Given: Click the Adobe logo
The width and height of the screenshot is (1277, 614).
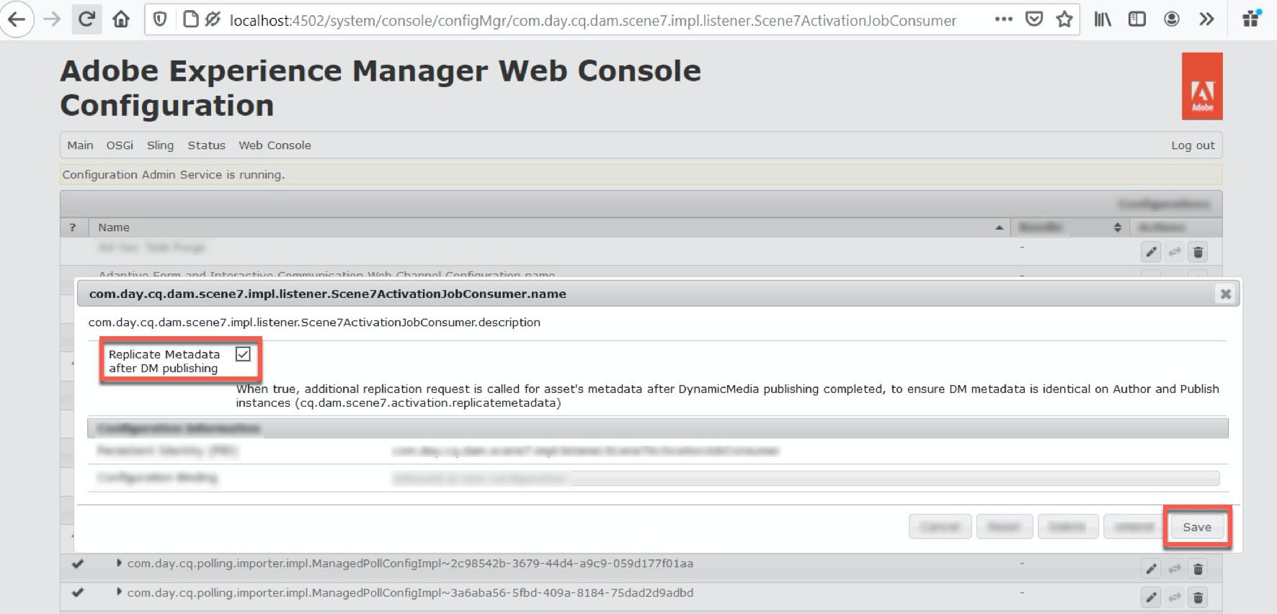Looking at the screenshot, I should pos(1202,86).
